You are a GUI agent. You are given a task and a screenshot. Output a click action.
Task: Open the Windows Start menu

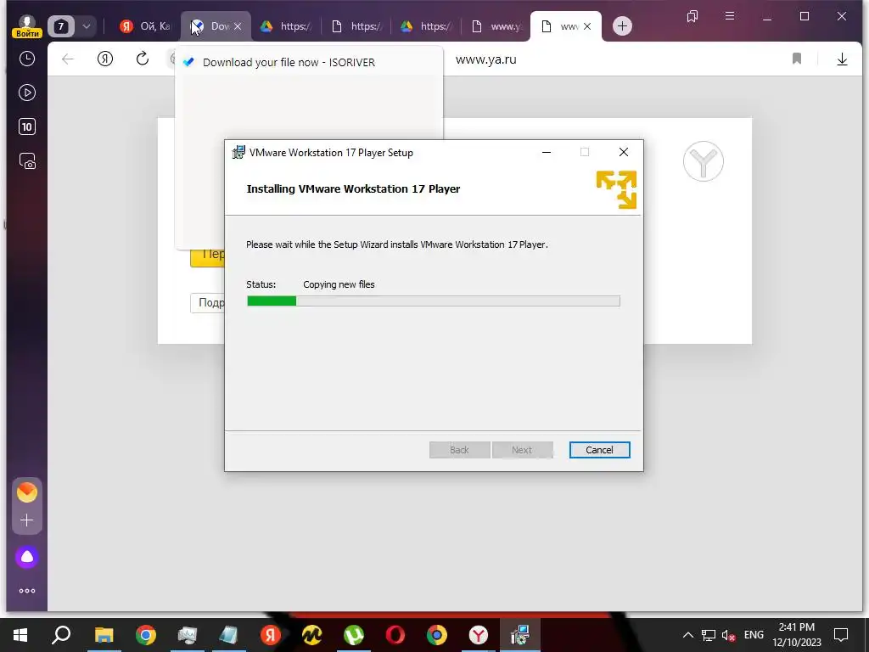pos(20,635)
